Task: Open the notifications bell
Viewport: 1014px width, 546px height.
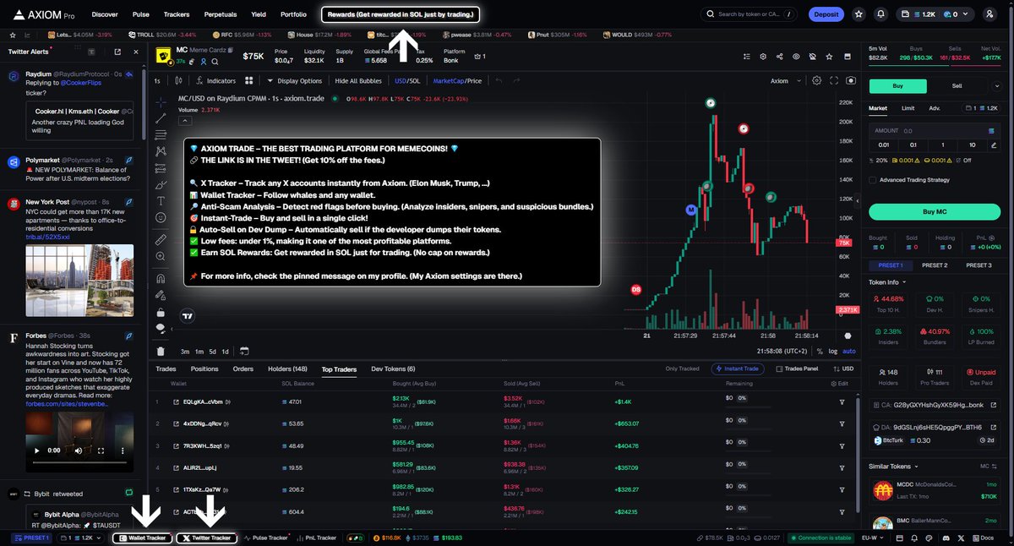Action: pyautogui.click(x=881, y=14)
